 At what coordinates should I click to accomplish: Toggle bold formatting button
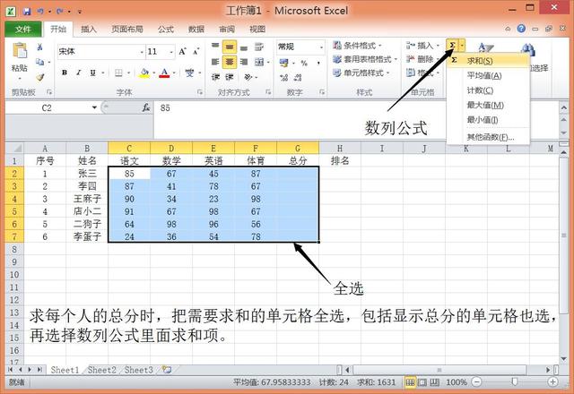click(x=65, y=73)
